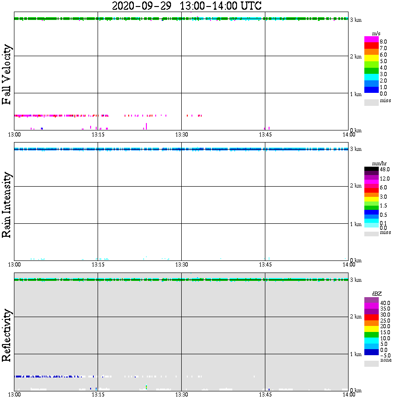
Task: Click the "40.0" value in the Reflectivity legend
Action: tap(385, 303)
